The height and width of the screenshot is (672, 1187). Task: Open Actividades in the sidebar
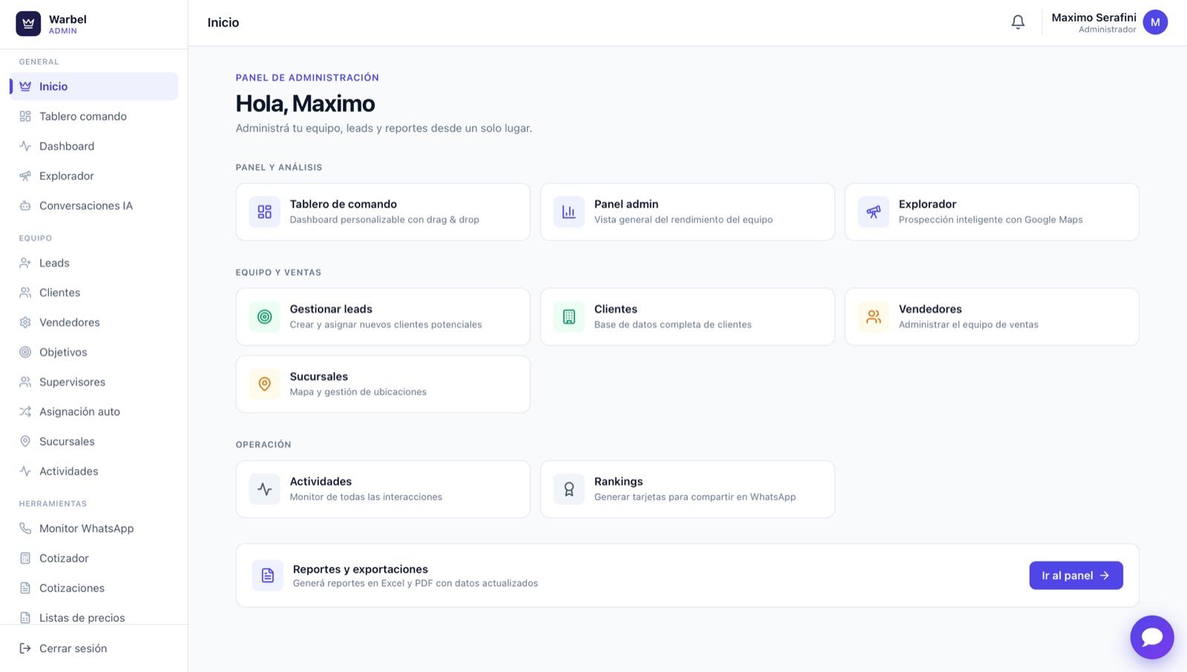pos(94,471)
